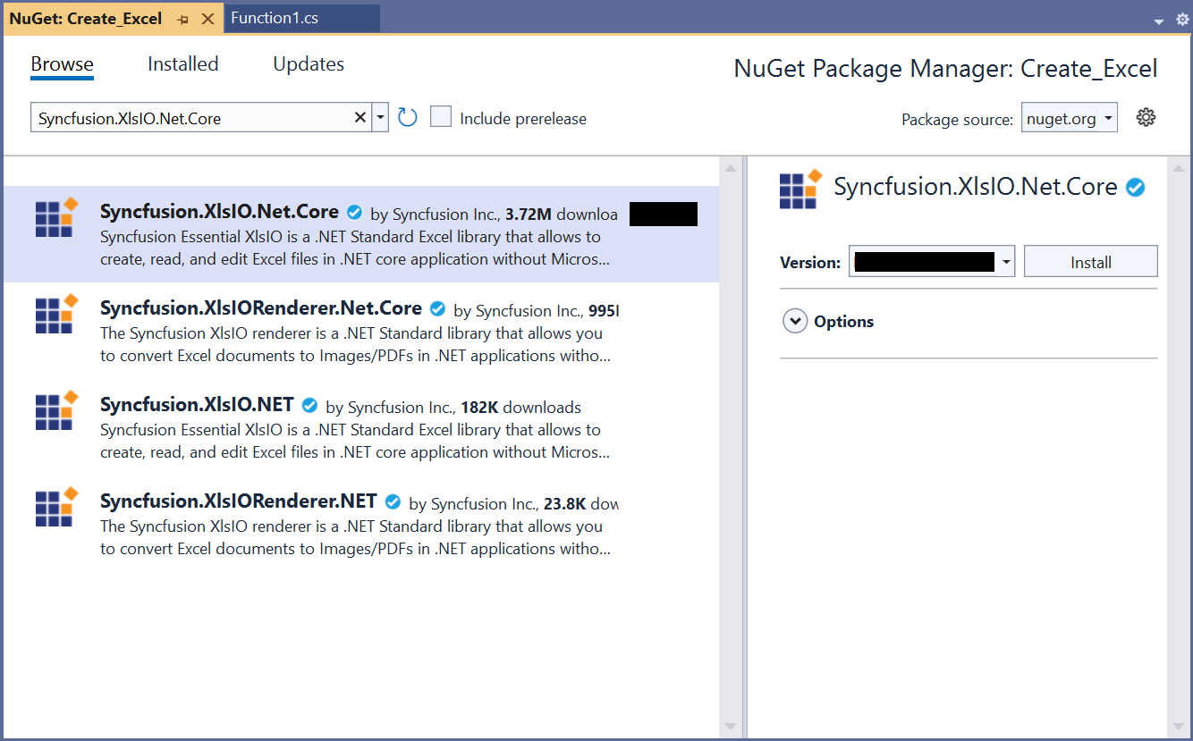Click '3.72M' download count text
This screenshot has height=741, width=1193.
[529, 215]
